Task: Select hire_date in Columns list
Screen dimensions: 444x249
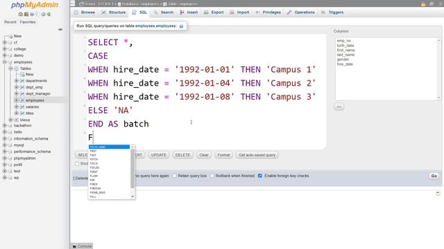Action: coord(345,64)
